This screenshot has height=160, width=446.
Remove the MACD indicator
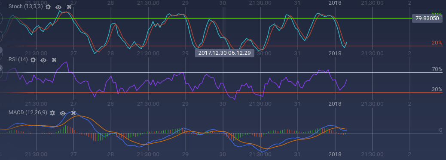click(x=73, y=113)
